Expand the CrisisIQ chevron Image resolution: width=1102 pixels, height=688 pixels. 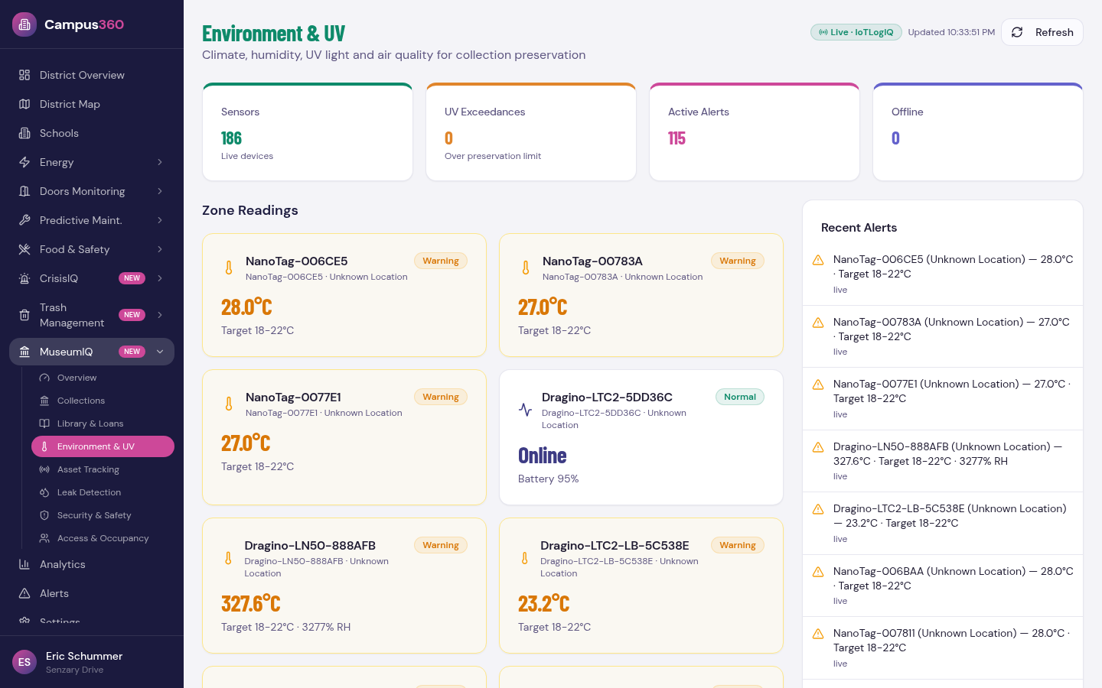[160, 278]
